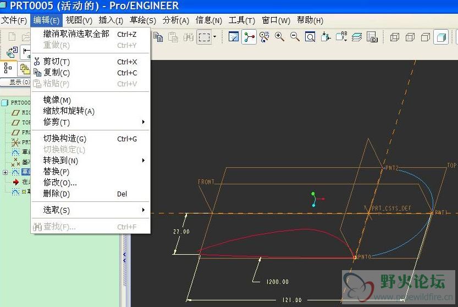This screenshot has width=458, height=307.
Task: Select the TOP datum plane tree item
Action: (21, 123)
